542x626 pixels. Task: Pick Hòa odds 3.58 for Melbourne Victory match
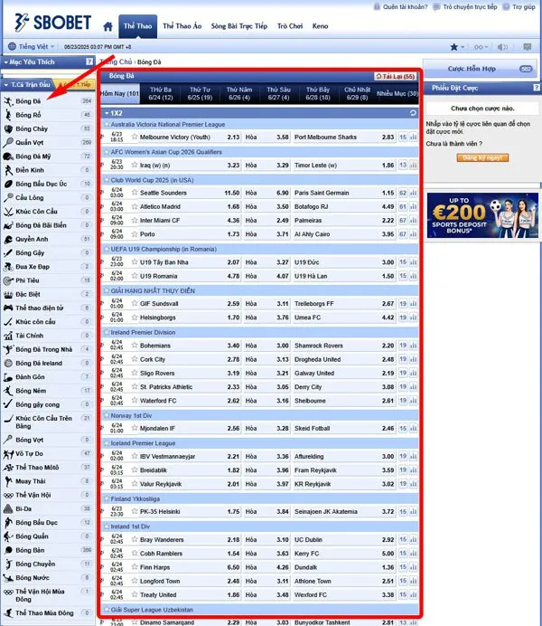point(283,137)
